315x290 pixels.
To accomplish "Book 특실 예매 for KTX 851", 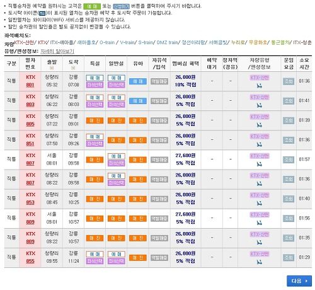I will pyautogui.click(x=94, y=137).
